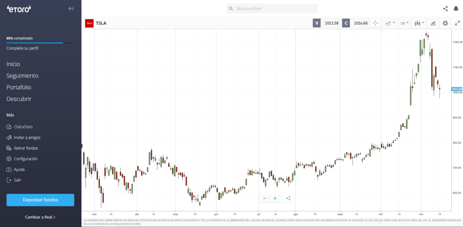Open Ayuda help page

19,170
